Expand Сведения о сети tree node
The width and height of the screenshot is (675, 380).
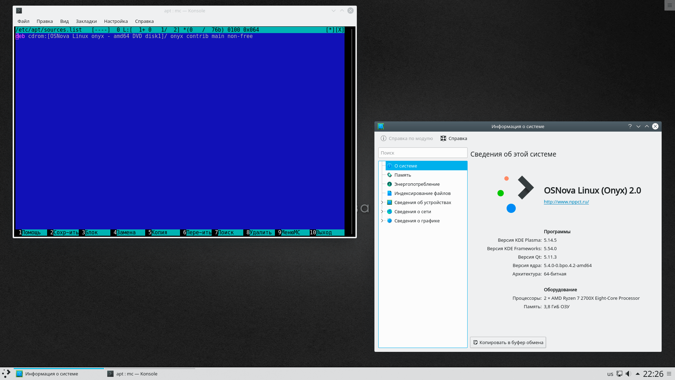point(382,211)
